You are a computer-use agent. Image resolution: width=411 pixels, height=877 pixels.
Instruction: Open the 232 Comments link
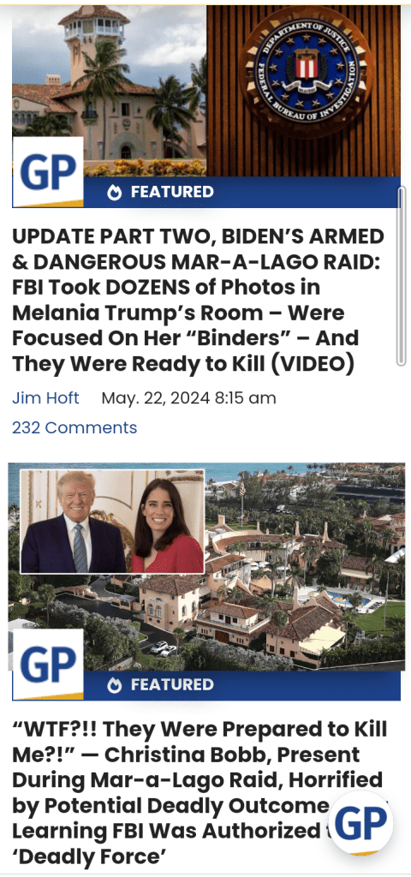point(74,428)
